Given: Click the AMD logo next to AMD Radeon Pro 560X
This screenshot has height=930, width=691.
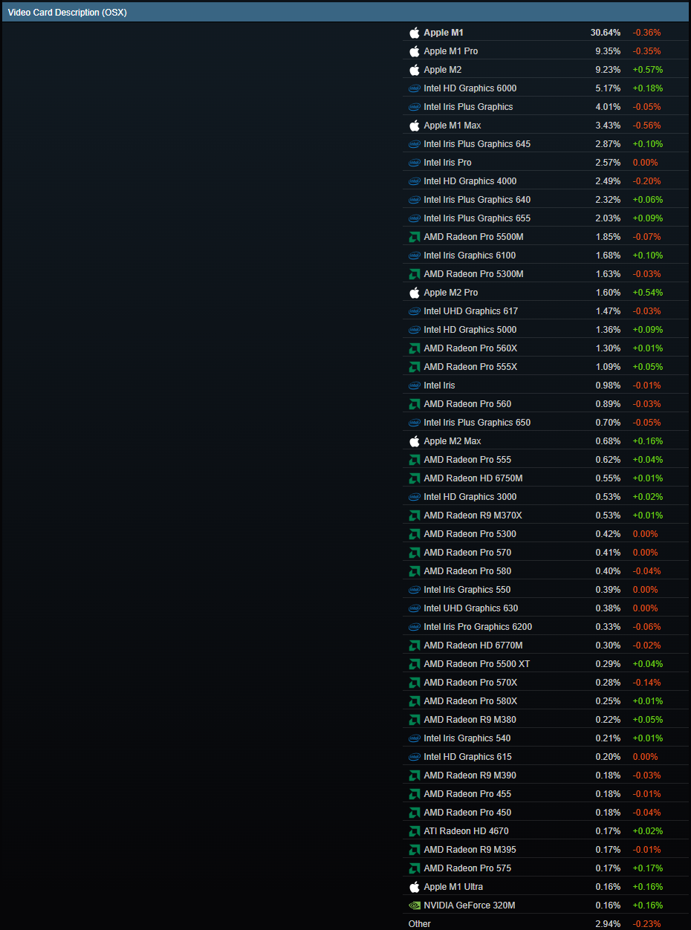Looking at the screenshot, I should point(415,348).
